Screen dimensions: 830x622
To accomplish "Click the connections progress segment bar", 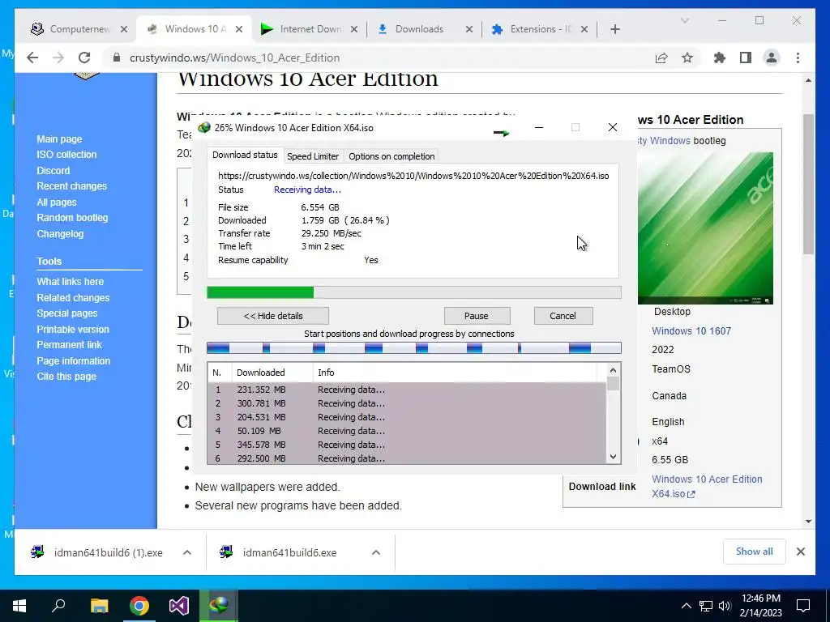I will 413,348.
